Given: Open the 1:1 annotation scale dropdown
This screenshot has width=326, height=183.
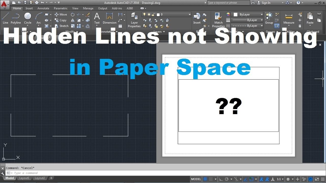Looking at the screenshot, I should point(280,179).
